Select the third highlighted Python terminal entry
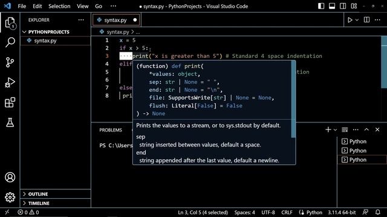 click(x=362, y=160)
